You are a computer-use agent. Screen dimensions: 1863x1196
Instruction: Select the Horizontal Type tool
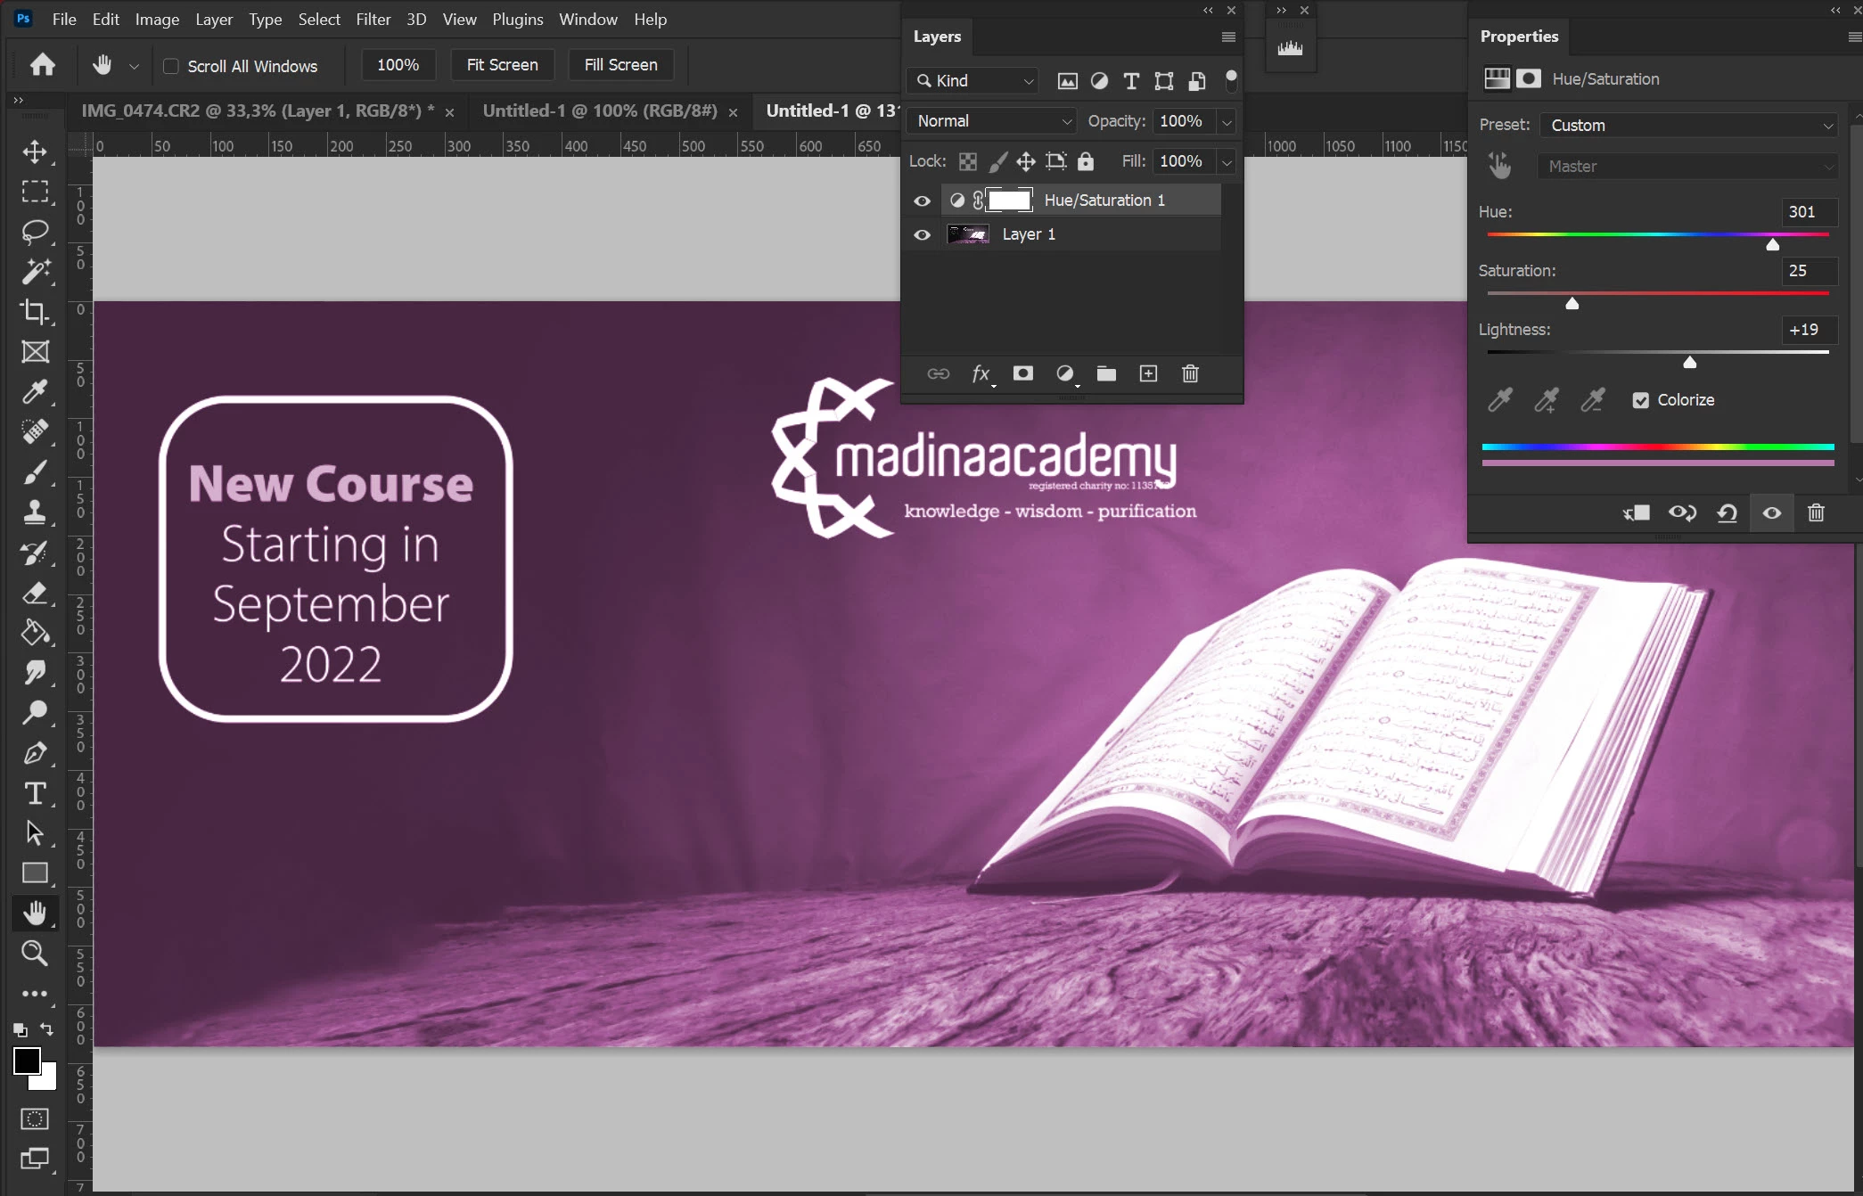click(35, 792)
